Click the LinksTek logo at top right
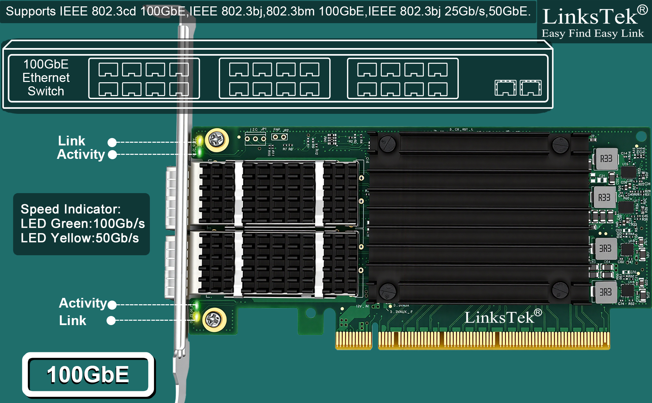 [x=594, y=21]
